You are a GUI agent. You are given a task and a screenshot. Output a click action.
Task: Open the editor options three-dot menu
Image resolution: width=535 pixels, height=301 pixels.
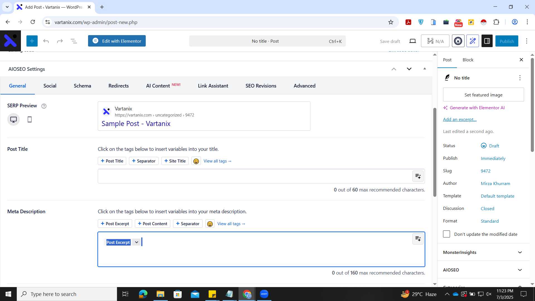coord(527,41)
